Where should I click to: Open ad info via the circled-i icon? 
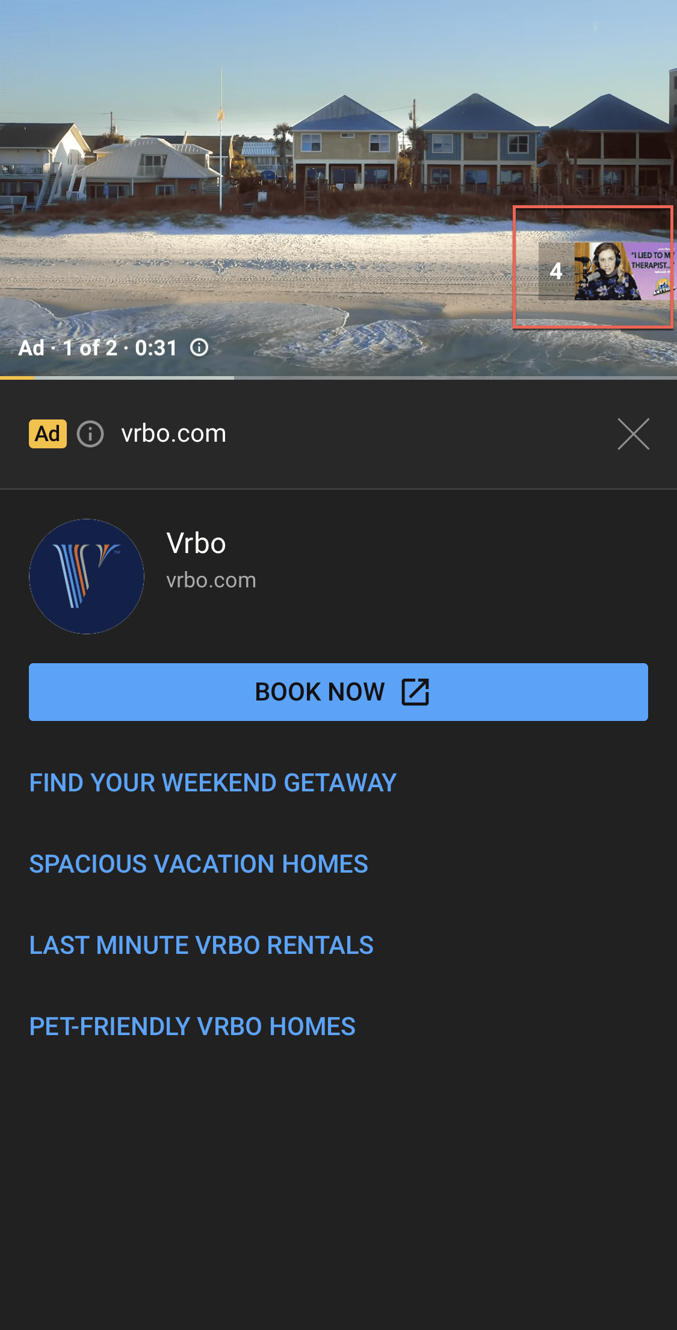click(x=90, y=434)
